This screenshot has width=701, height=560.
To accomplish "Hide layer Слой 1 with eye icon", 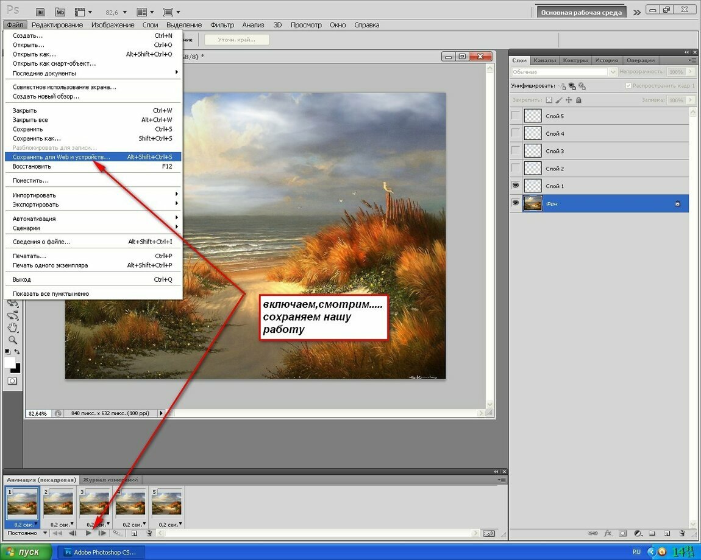I will tap(516, 185).
